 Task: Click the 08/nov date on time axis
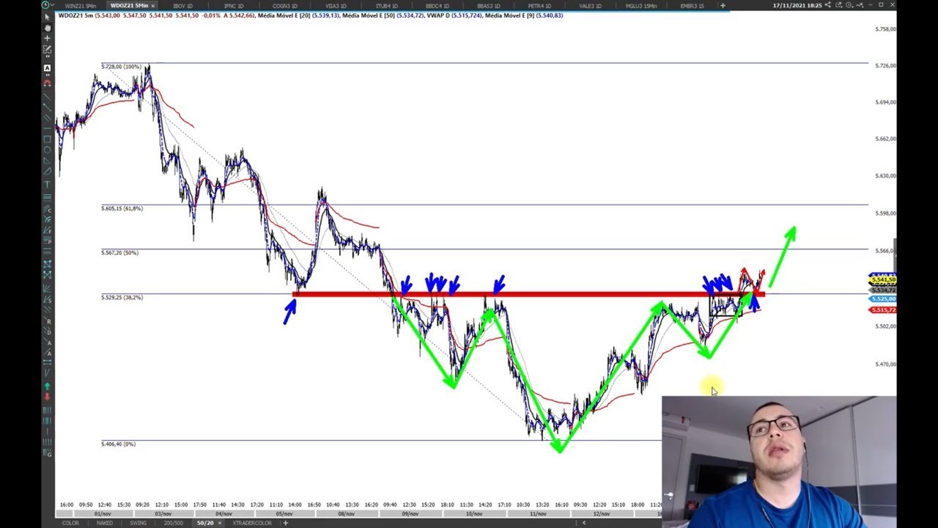click(x=346, y=513)
